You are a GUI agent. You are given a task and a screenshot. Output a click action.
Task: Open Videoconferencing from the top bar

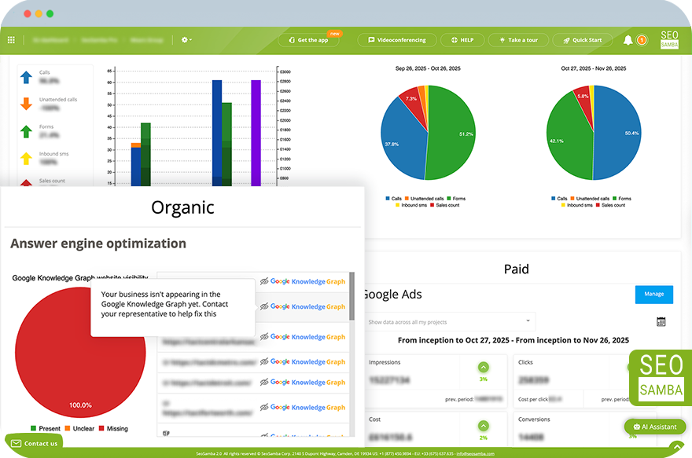[x=397, y=40]
